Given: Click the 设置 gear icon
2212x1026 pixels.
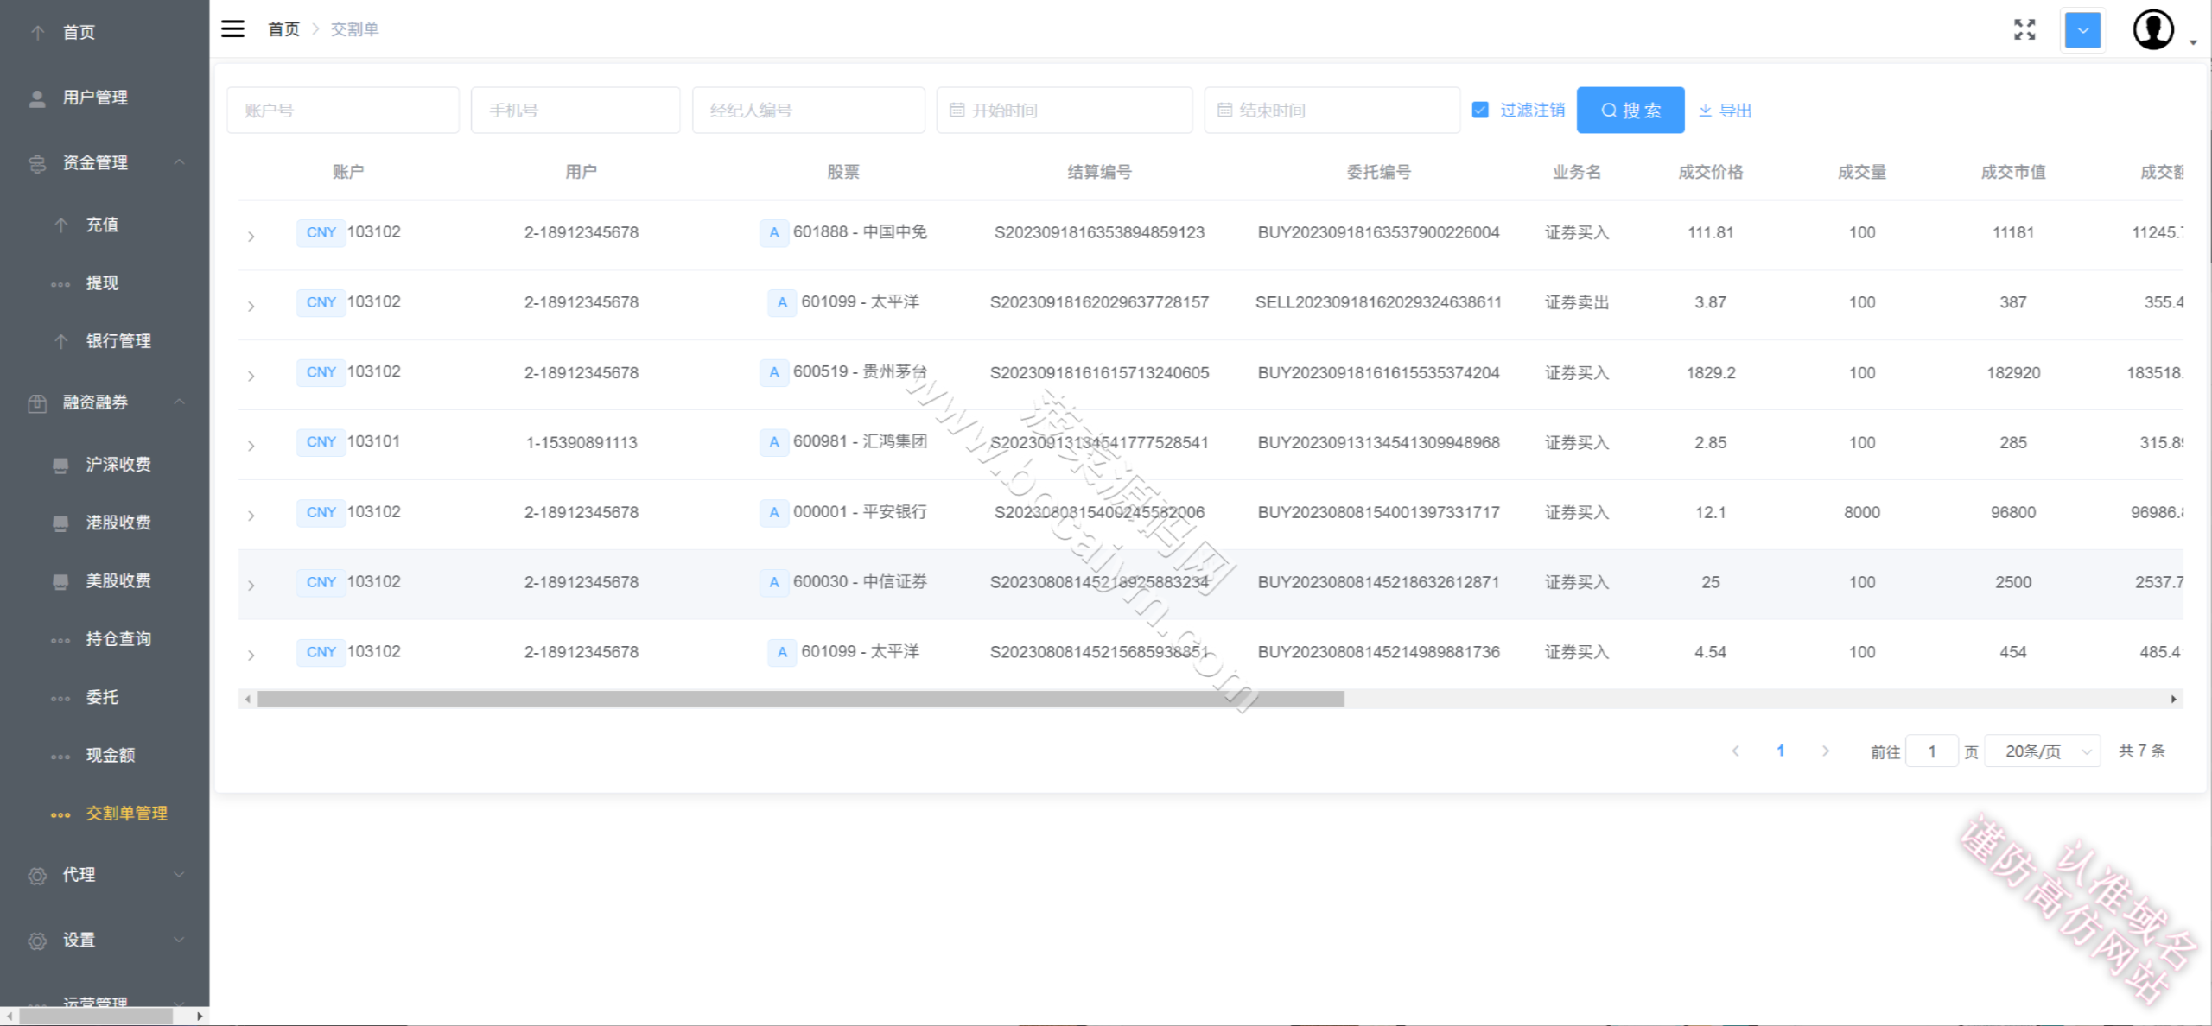Looking at the screenshot, I should (x=37, y=940).
